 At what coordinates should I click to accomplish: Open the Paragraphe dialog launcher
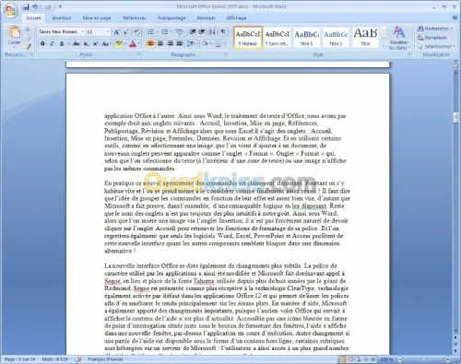(226, 54)
